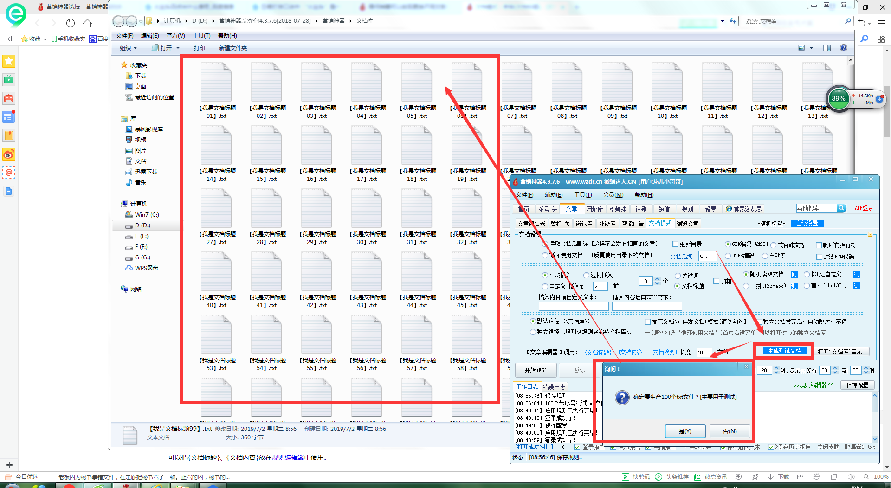Click the help search magnifier icon
891x488 pixels.
point(841,208)
